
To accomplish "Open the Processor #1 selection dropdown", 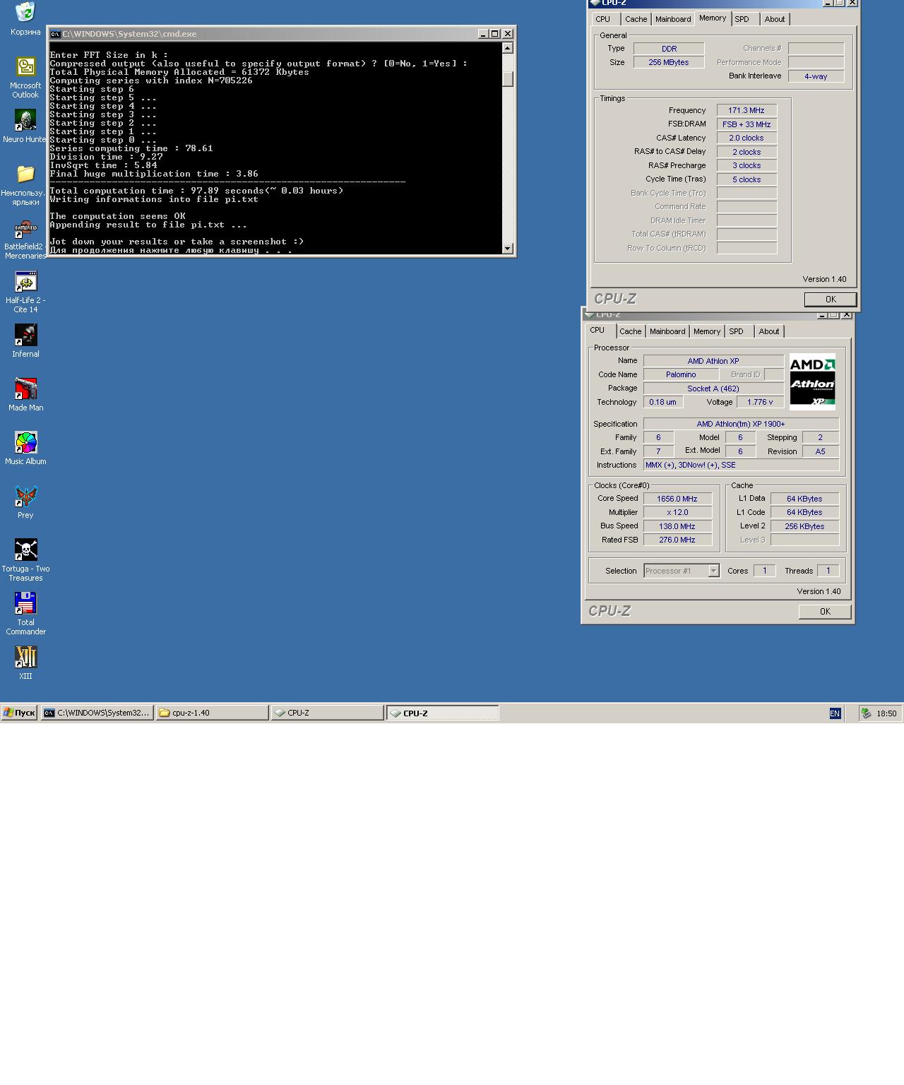I will tap(682, 571).
